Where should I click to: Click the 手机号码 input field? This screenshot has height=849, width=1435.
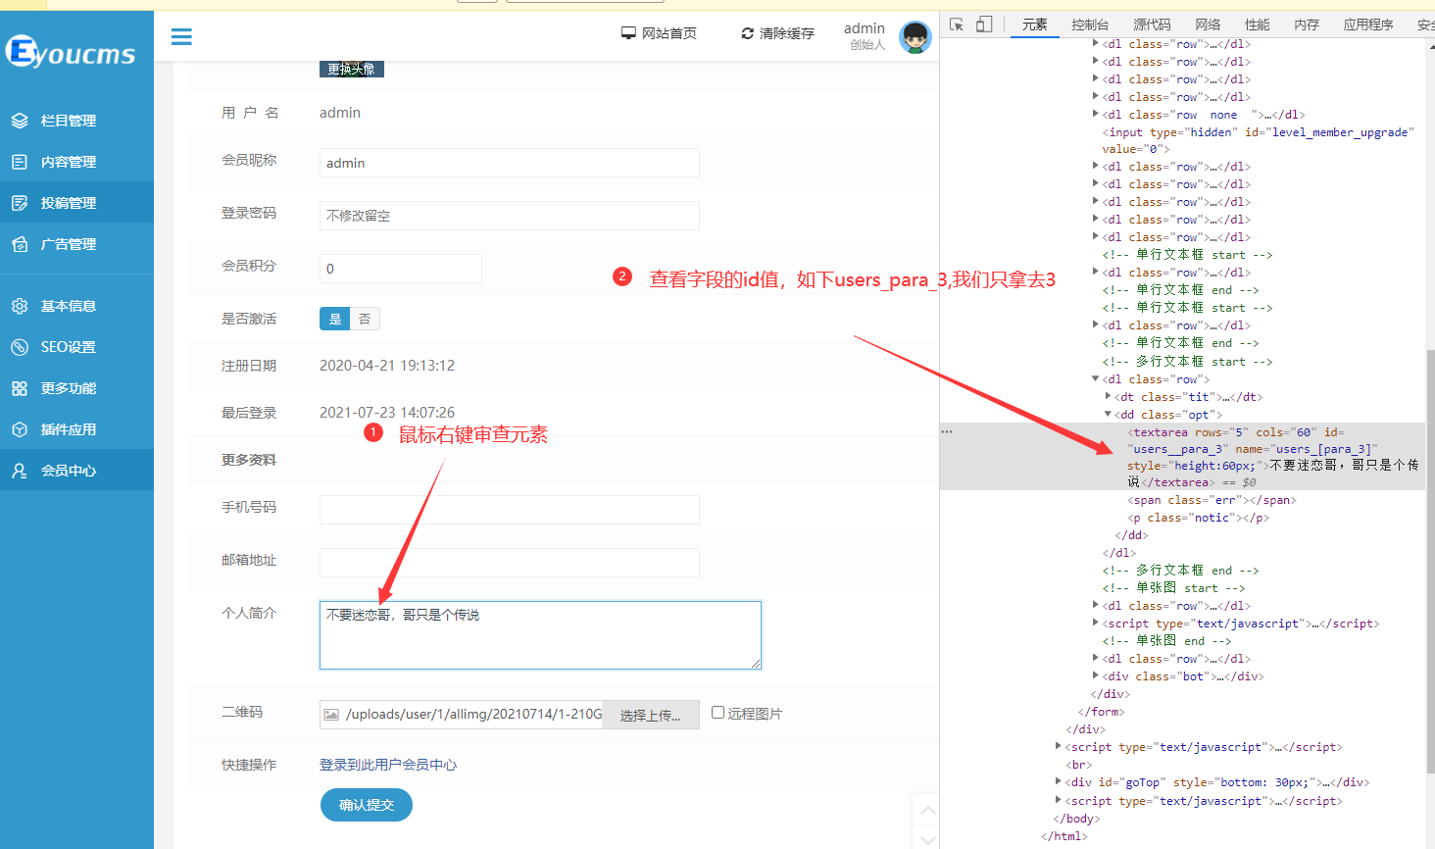[510, 510]
